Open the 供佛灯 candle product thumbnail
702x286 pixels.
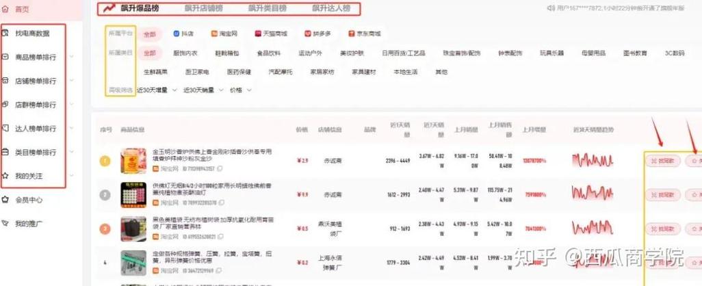click(133, 195)
